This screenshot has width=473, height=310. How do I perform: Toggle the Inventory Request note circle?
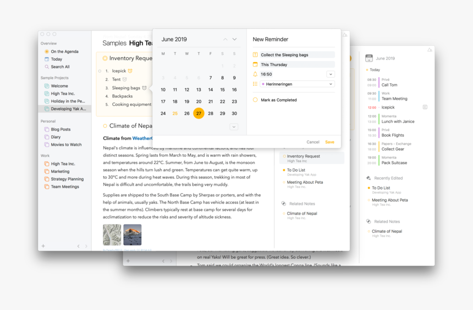tap(105, 58)
